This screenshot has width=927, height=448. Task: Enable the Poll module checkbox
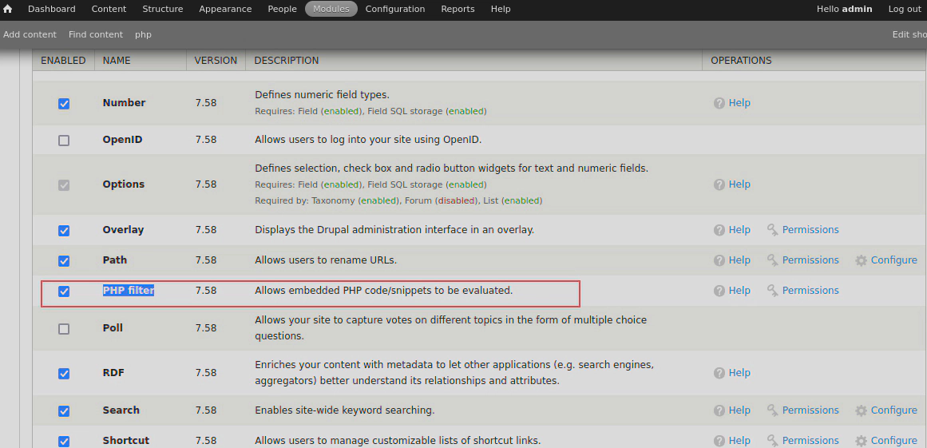pos(64,329)
